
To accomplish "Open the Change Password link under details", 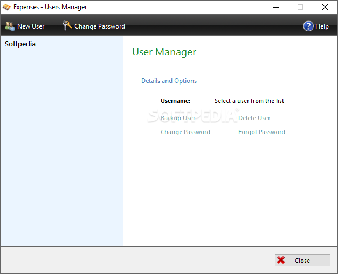I will point(185,132).
